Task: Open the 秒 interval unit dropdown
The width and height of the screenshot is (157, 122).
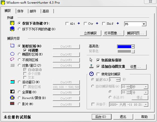Action: pyautogui.click(x=146, y=87)
